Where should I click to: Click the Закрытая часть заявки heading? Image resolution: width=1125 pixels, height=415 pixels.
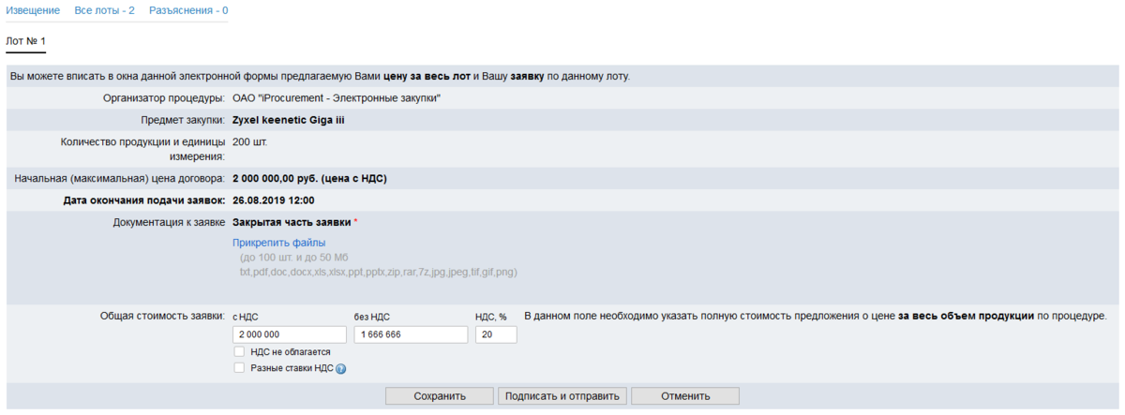(291, 223)
